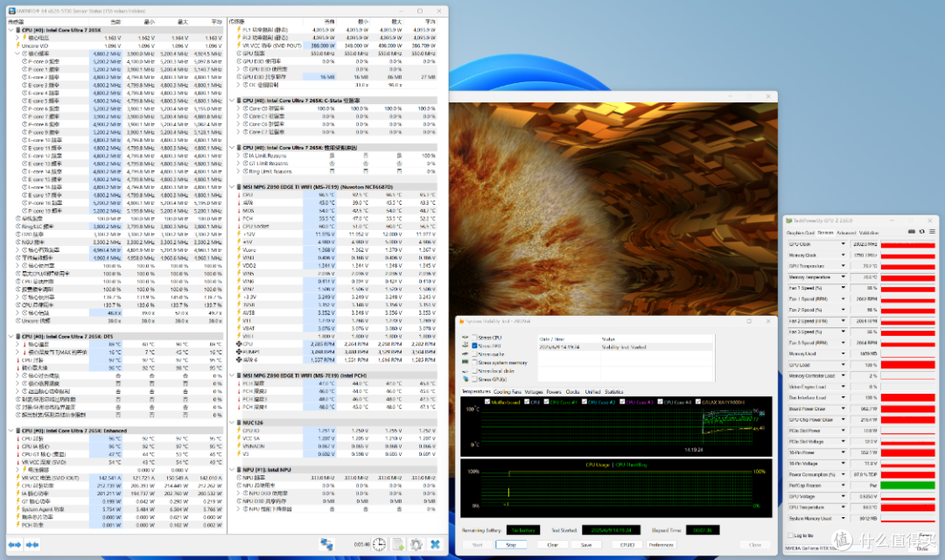Uncheck Stress FPU checkbox in AIDA64

pyautogui.click(x=475, y=346)
